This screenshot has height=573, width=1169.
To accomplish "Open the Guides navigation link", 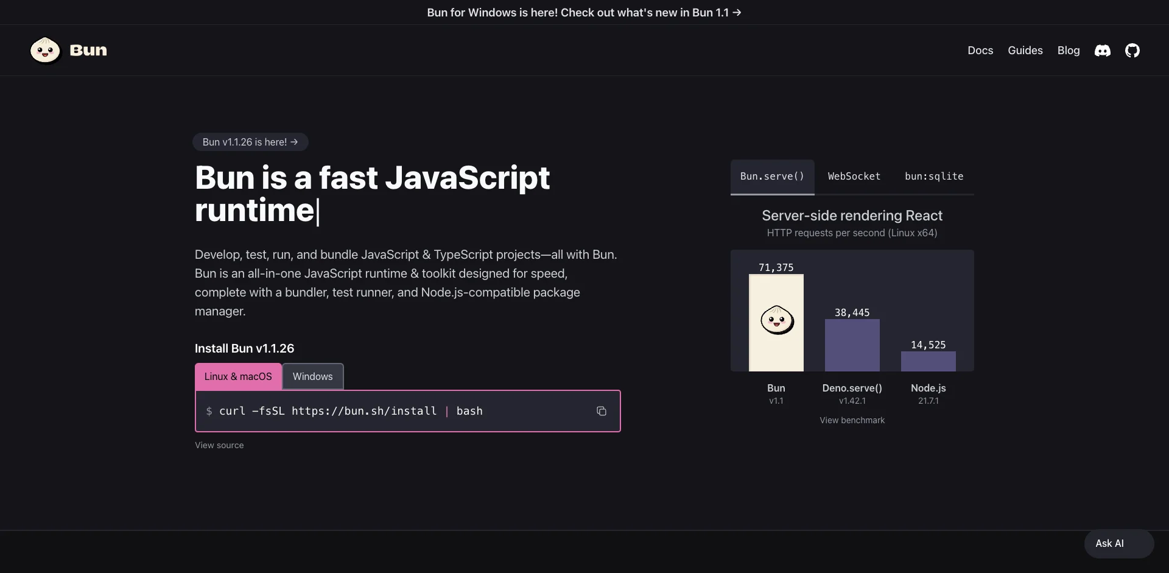I will pyautogui.click(x=1025, y=51).
